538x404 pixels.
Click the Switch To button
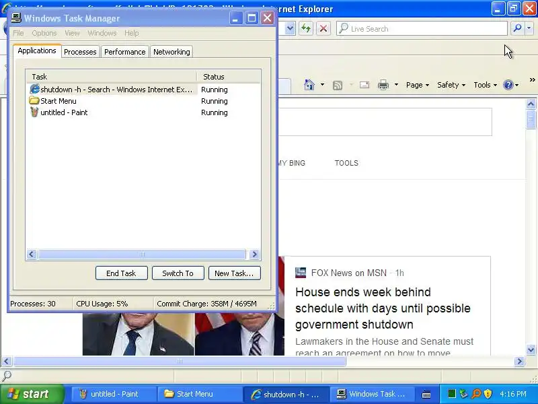point(178,273)
